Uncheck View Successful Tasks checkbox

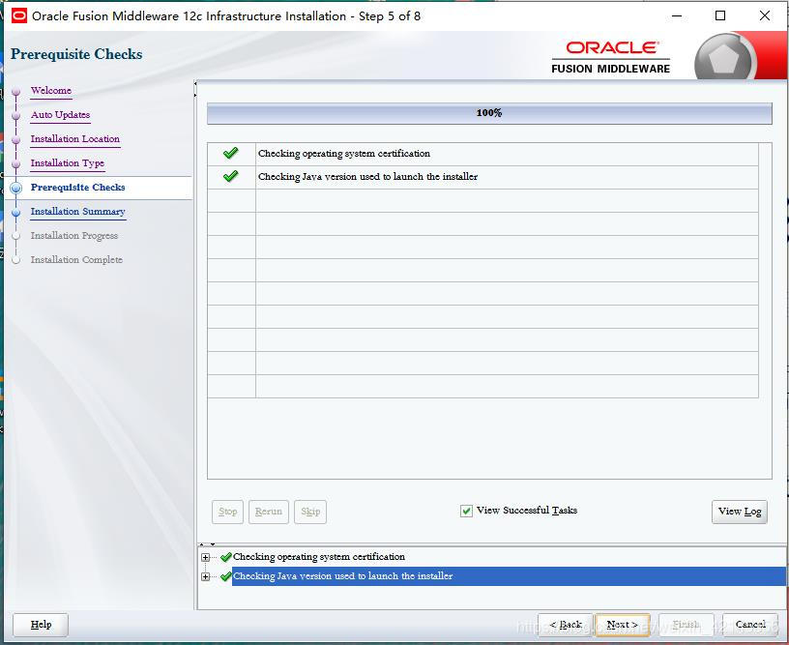pyautogui.click(x=466, y=511)
